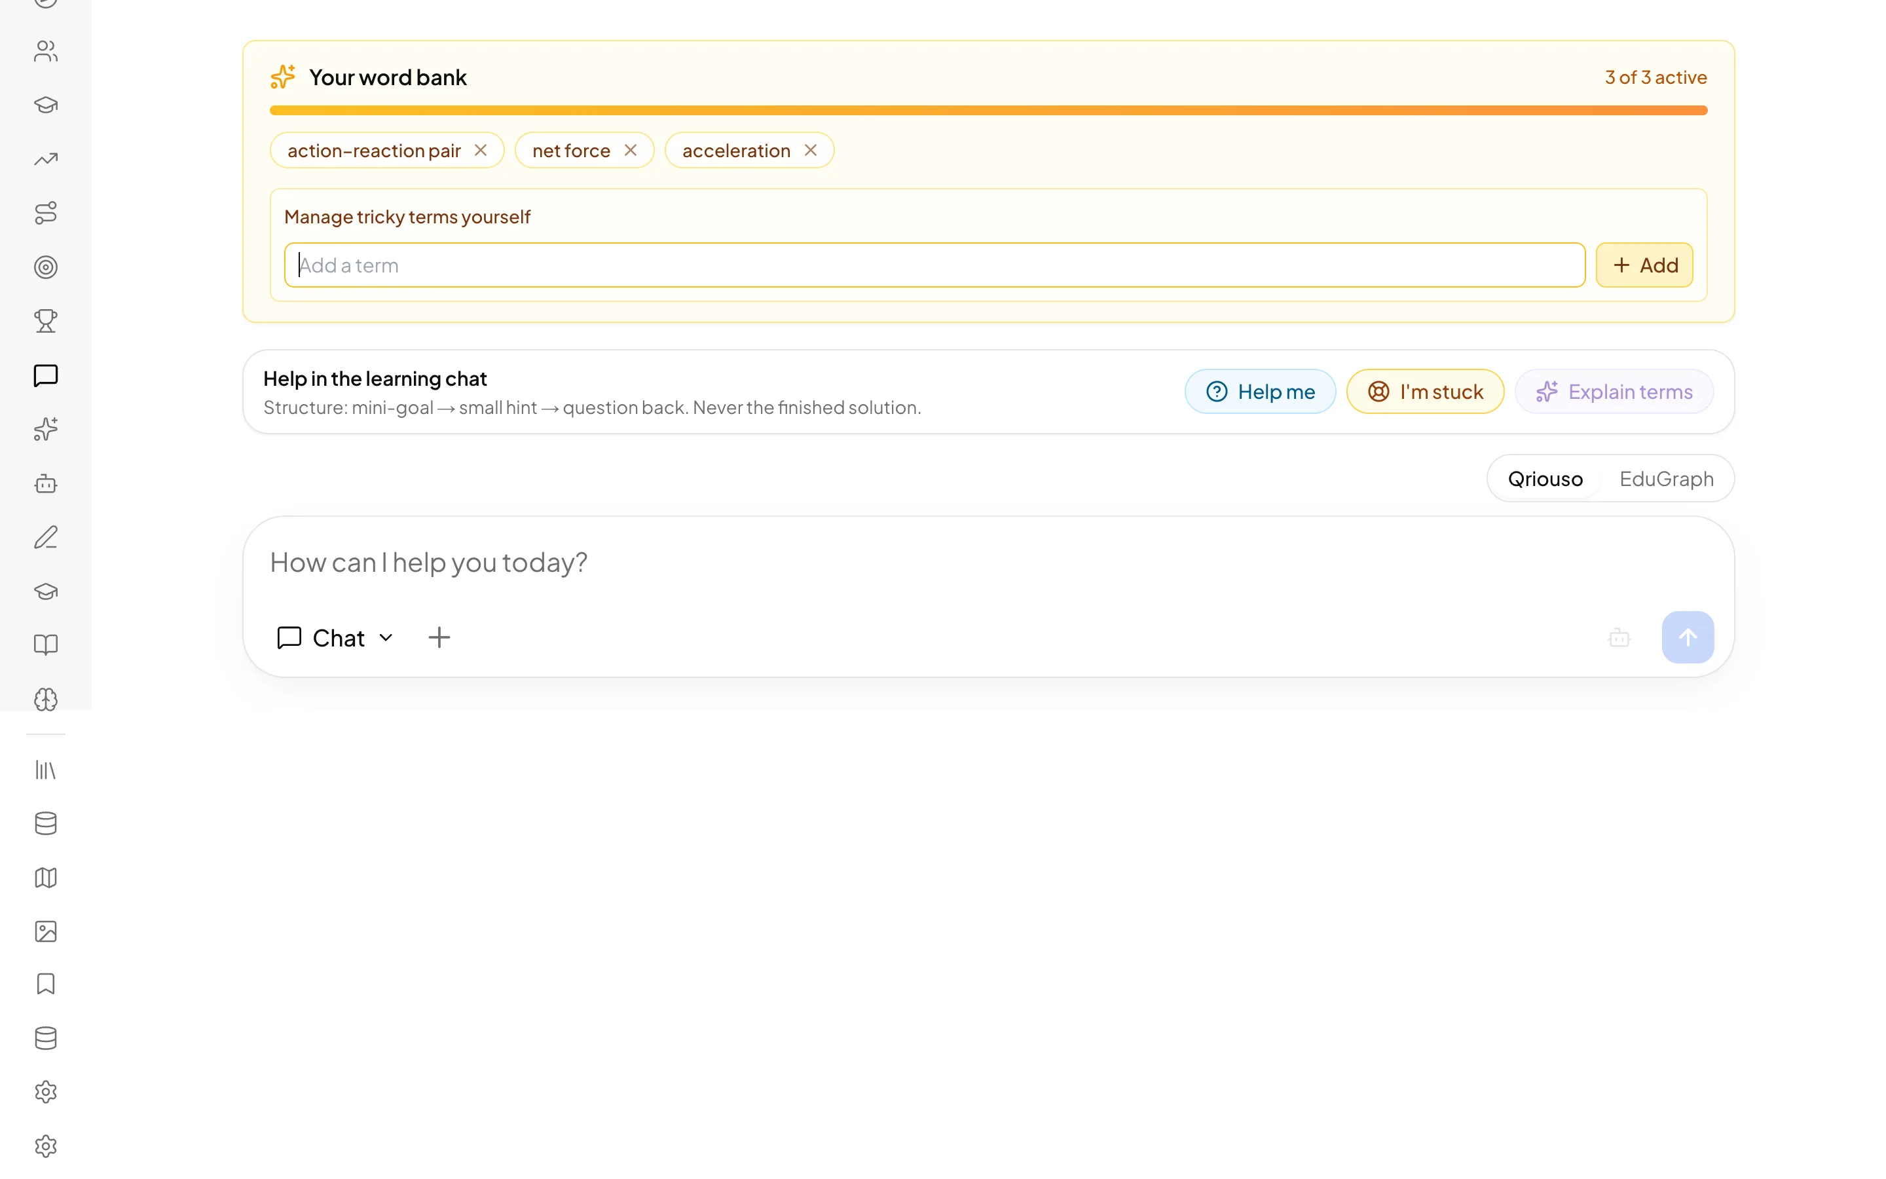Click the plus attachment button in chat
Viewport: 1886px width, 1179px height.
coord(439,638)
